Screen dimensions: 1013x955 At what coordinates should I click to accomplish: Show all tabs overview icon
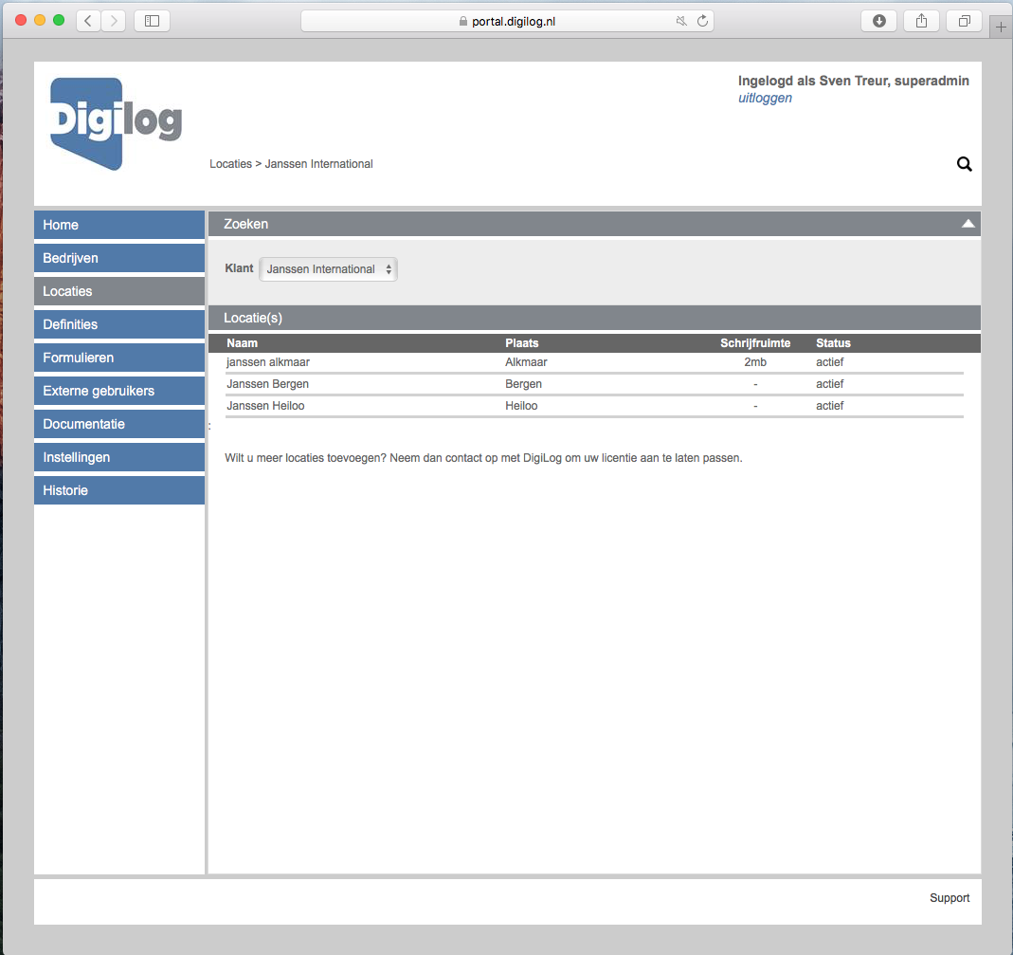point(964,21)
